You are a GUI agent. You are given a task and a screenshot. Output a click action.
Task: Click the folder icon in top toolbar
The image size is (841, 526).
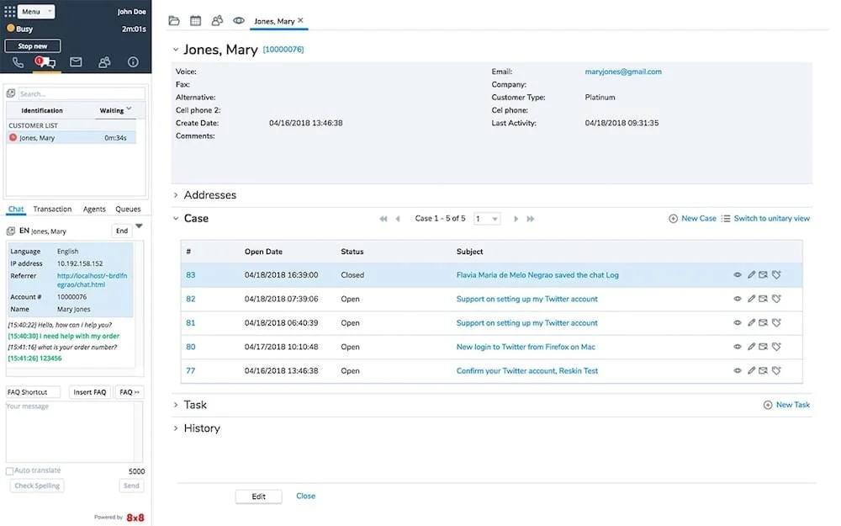click(x=174, y=20)
